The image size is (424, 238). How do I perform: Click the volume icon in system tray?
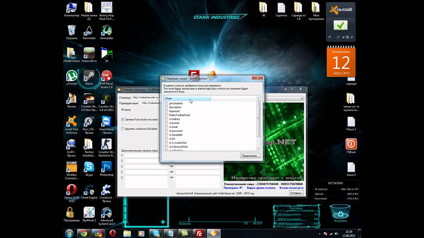click(337, 234)
